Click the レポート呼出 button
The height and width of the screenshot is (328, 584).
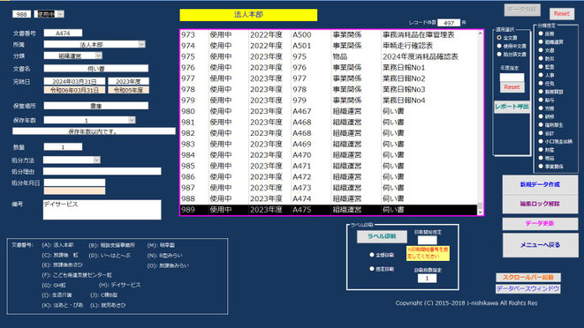(512, 107)
